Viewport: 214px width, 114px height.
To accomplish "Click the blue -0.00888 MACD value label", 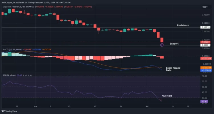I will [206, 71].
